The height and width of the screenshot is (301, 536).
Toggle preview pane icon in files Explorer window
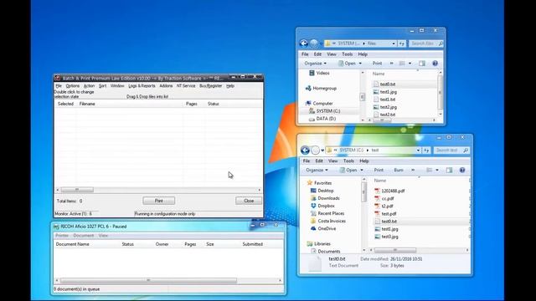(x=422, y=64)
